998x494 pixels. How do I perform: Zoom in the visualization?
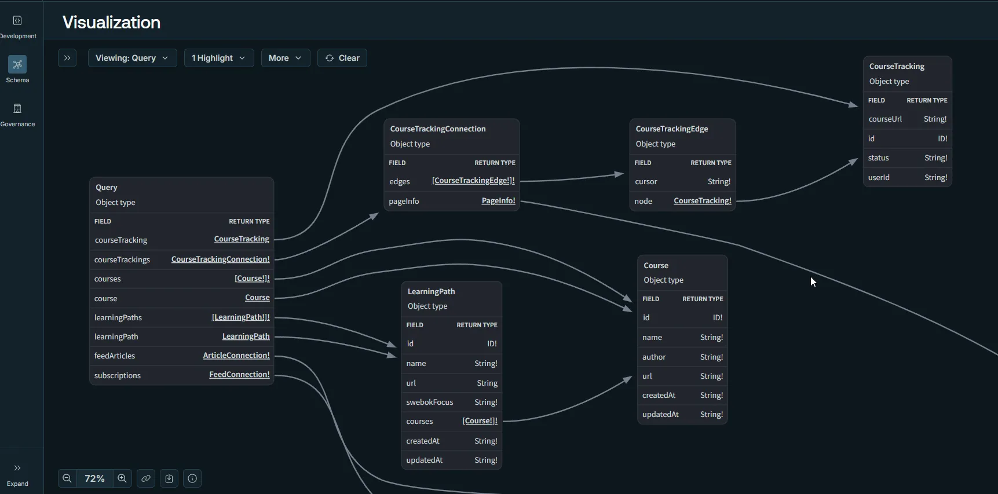point(122,478)
